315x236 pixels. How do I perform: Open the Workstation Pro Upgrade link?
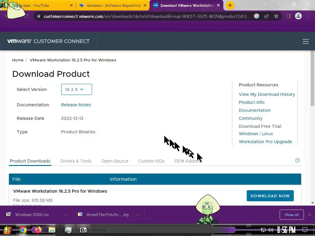click(265, 142)
